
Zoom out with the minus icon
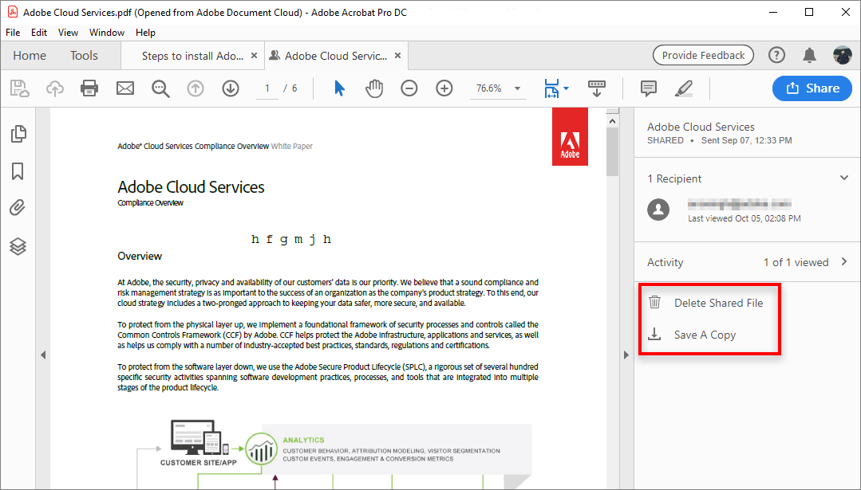[x=409, y=88]
